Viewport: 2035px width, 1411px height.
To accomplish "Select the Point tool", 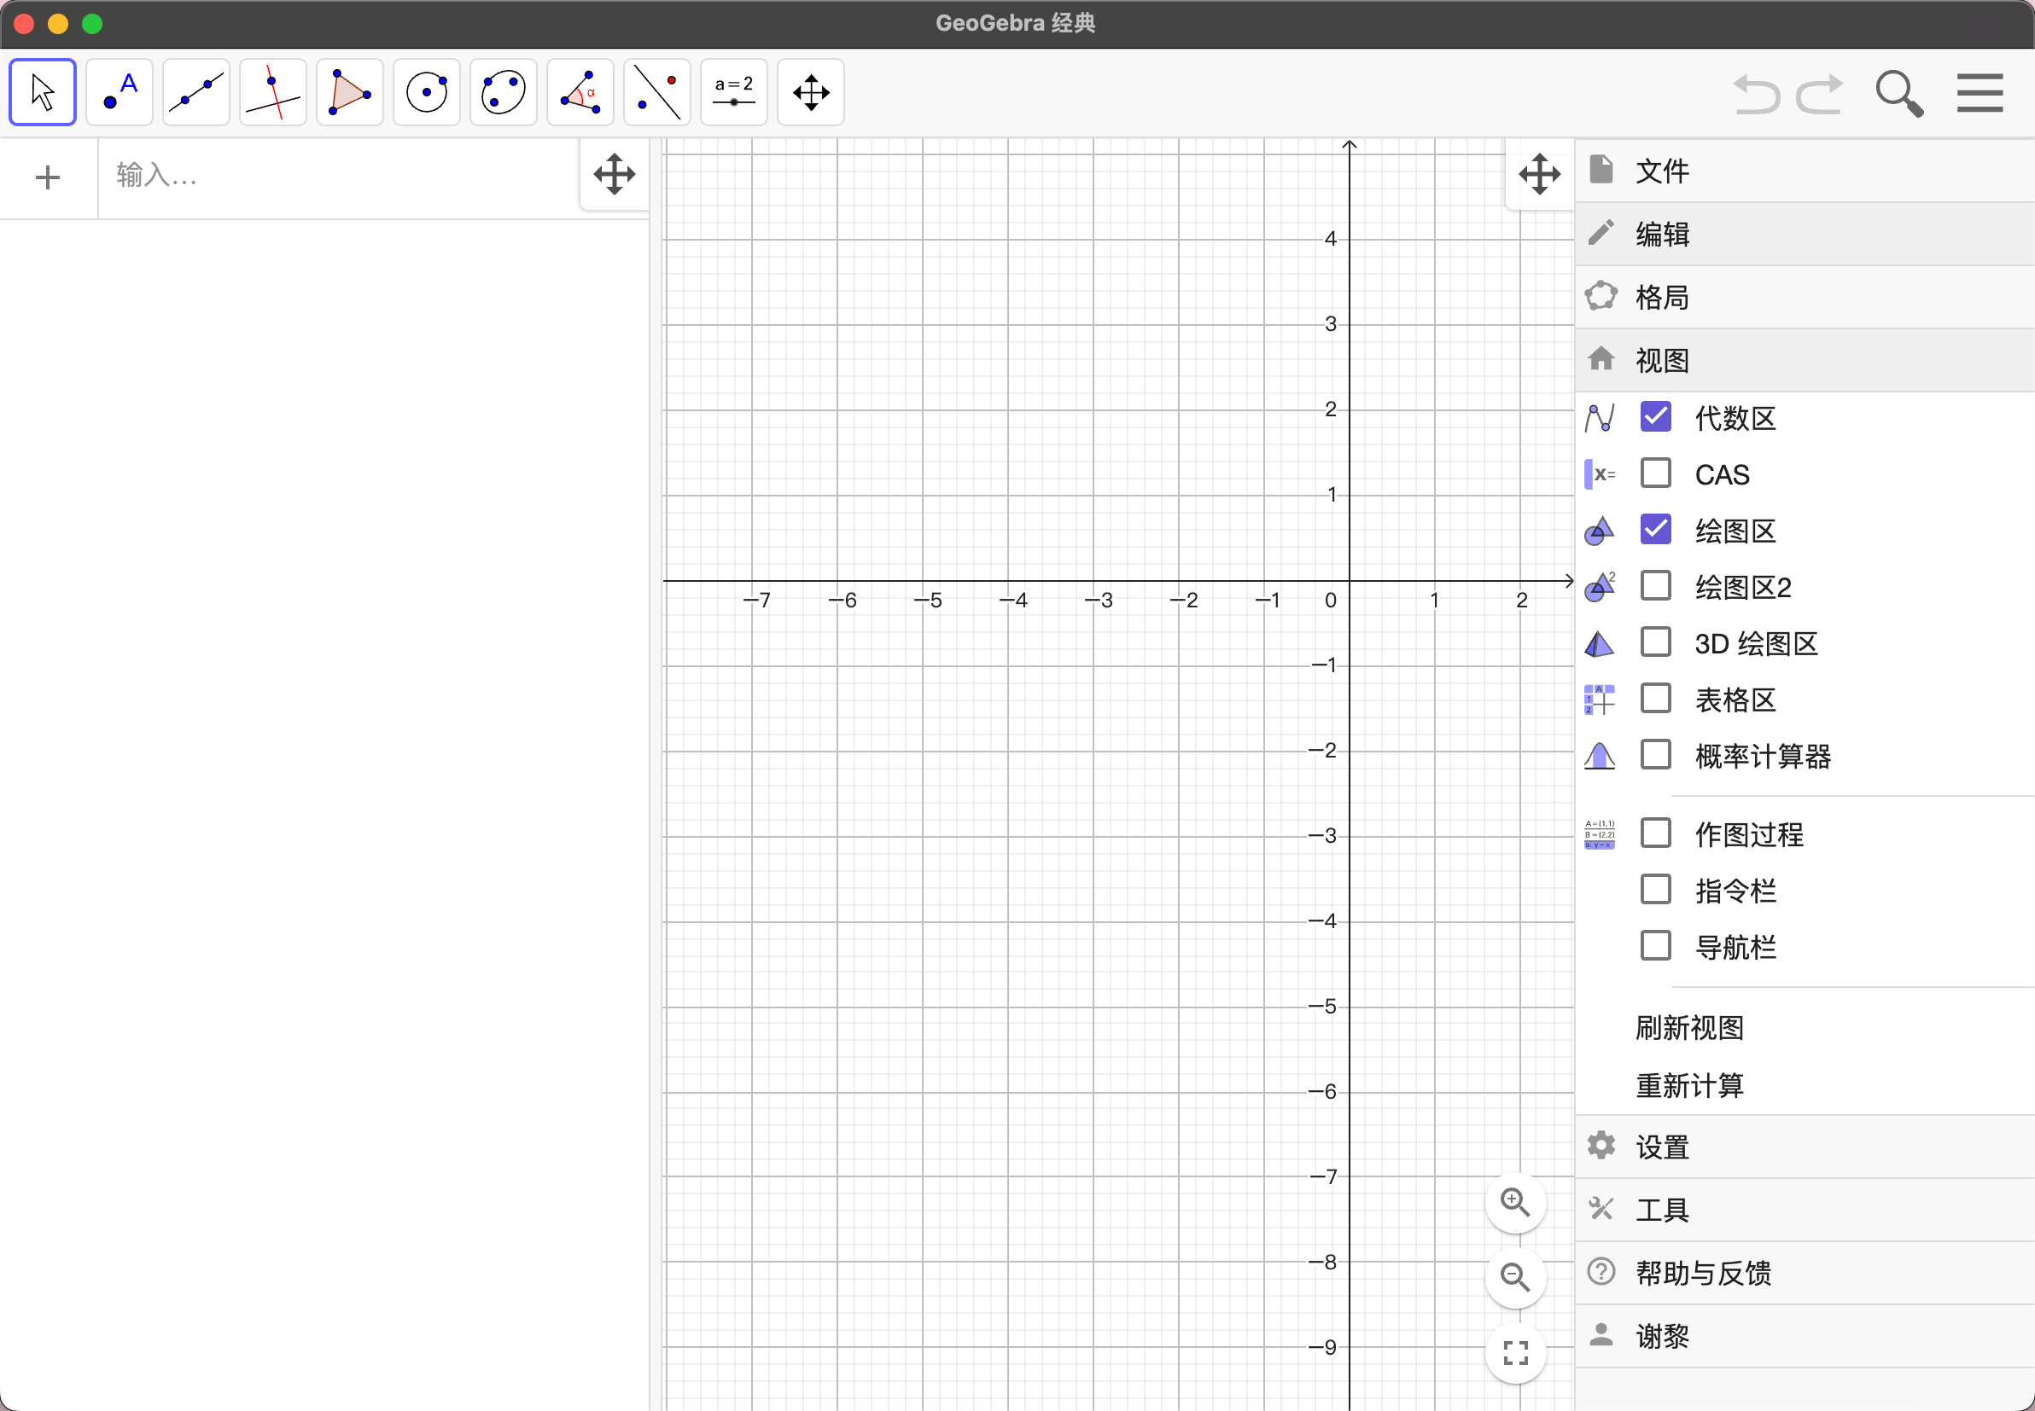I will [x=119, y=92].
